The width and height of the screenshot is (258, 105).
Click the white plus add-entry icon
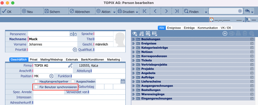[x=225, y=33]
